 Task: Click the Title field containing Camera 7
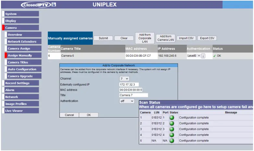click(x=133, y=95)
